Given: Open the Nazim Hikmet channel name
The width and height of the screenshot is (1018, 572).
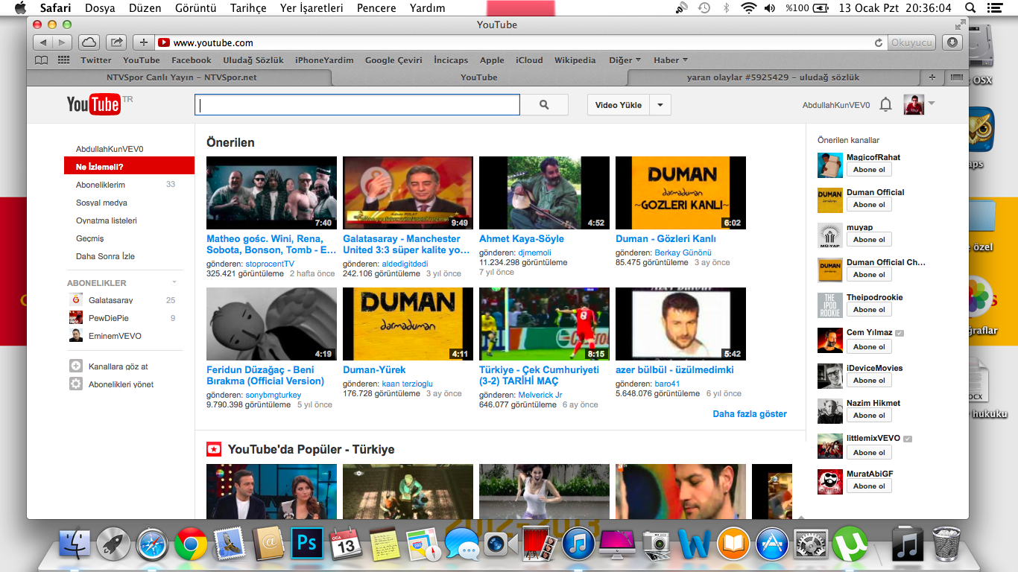Looking at the screenshot, I should point(873,403).
